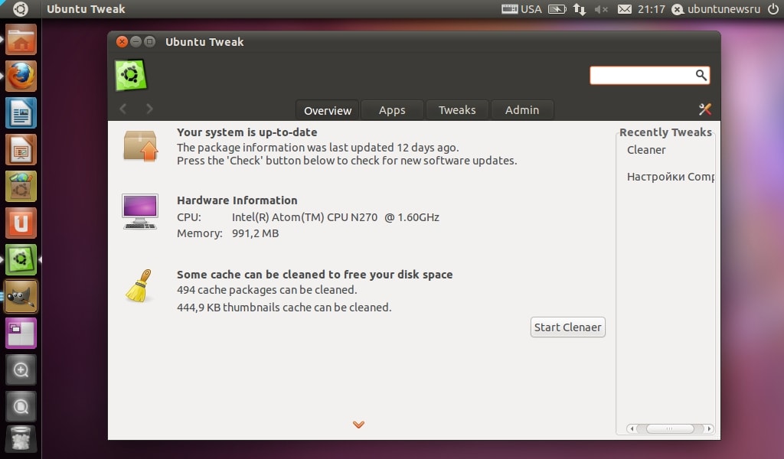Click the 'Hardware Information' heading
This screenshot has width=784, height=459.
point(237,200)
